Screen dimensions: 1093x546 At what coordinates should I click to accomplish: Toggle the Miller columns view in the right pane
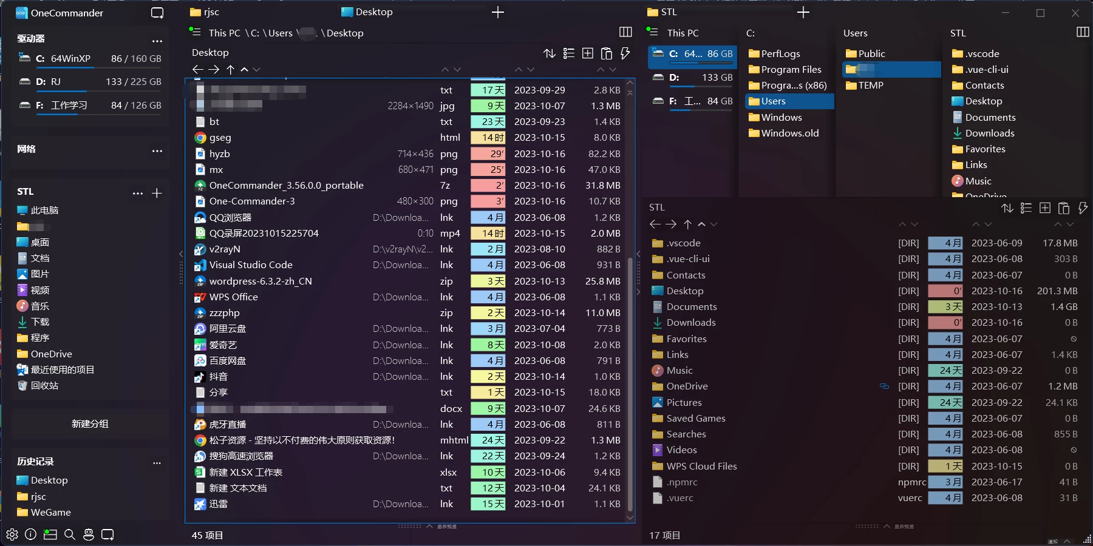(x=1083, y=32)
